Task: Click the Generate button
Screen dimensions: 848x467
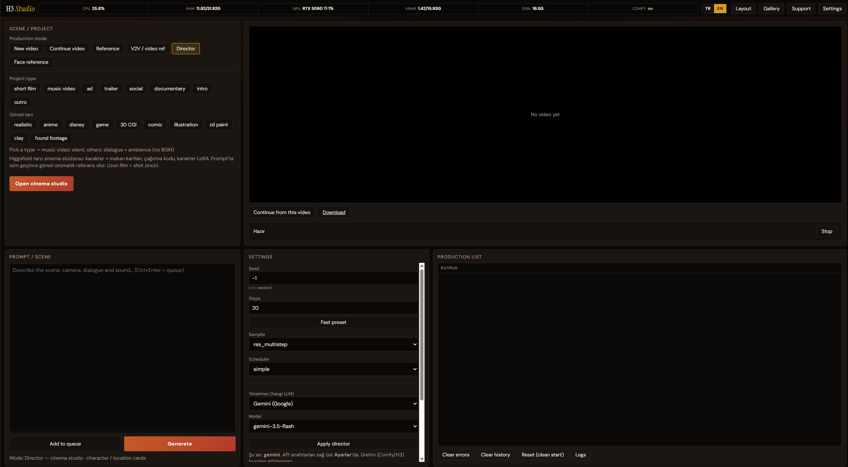Action: [180, 444]
